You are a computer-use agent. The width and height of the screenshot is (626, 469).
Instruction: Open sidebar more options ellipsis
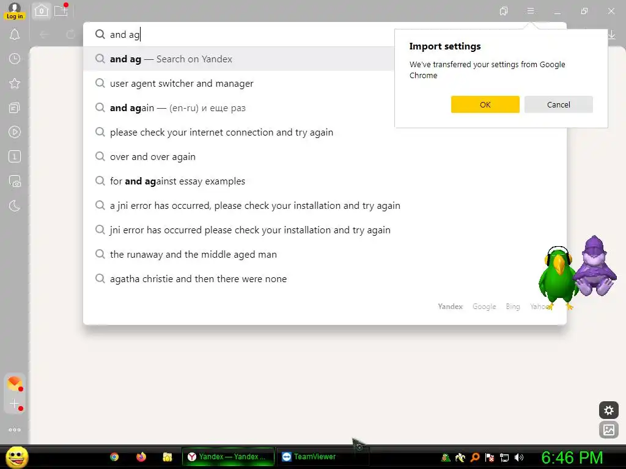[x=15, y=429]
